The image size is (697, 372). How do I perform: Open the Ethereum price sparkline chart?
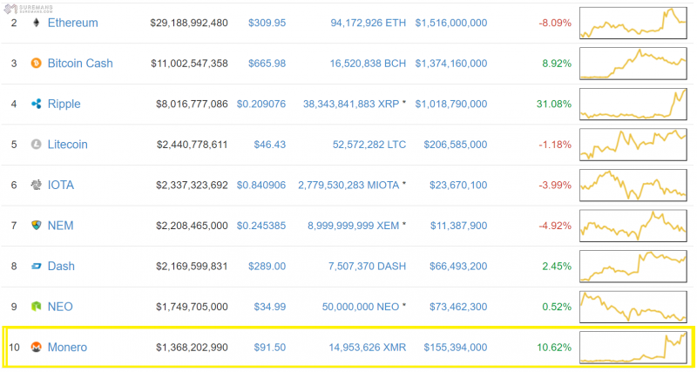click(633, 23)
